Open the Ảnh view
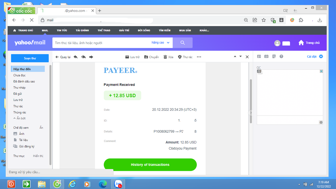 [19, 134]
